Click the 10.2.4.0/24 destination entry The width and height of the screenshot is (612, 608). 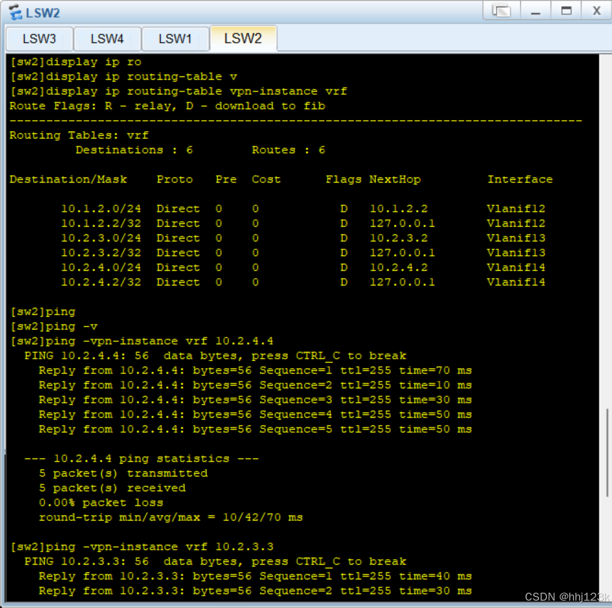point(101,268)
